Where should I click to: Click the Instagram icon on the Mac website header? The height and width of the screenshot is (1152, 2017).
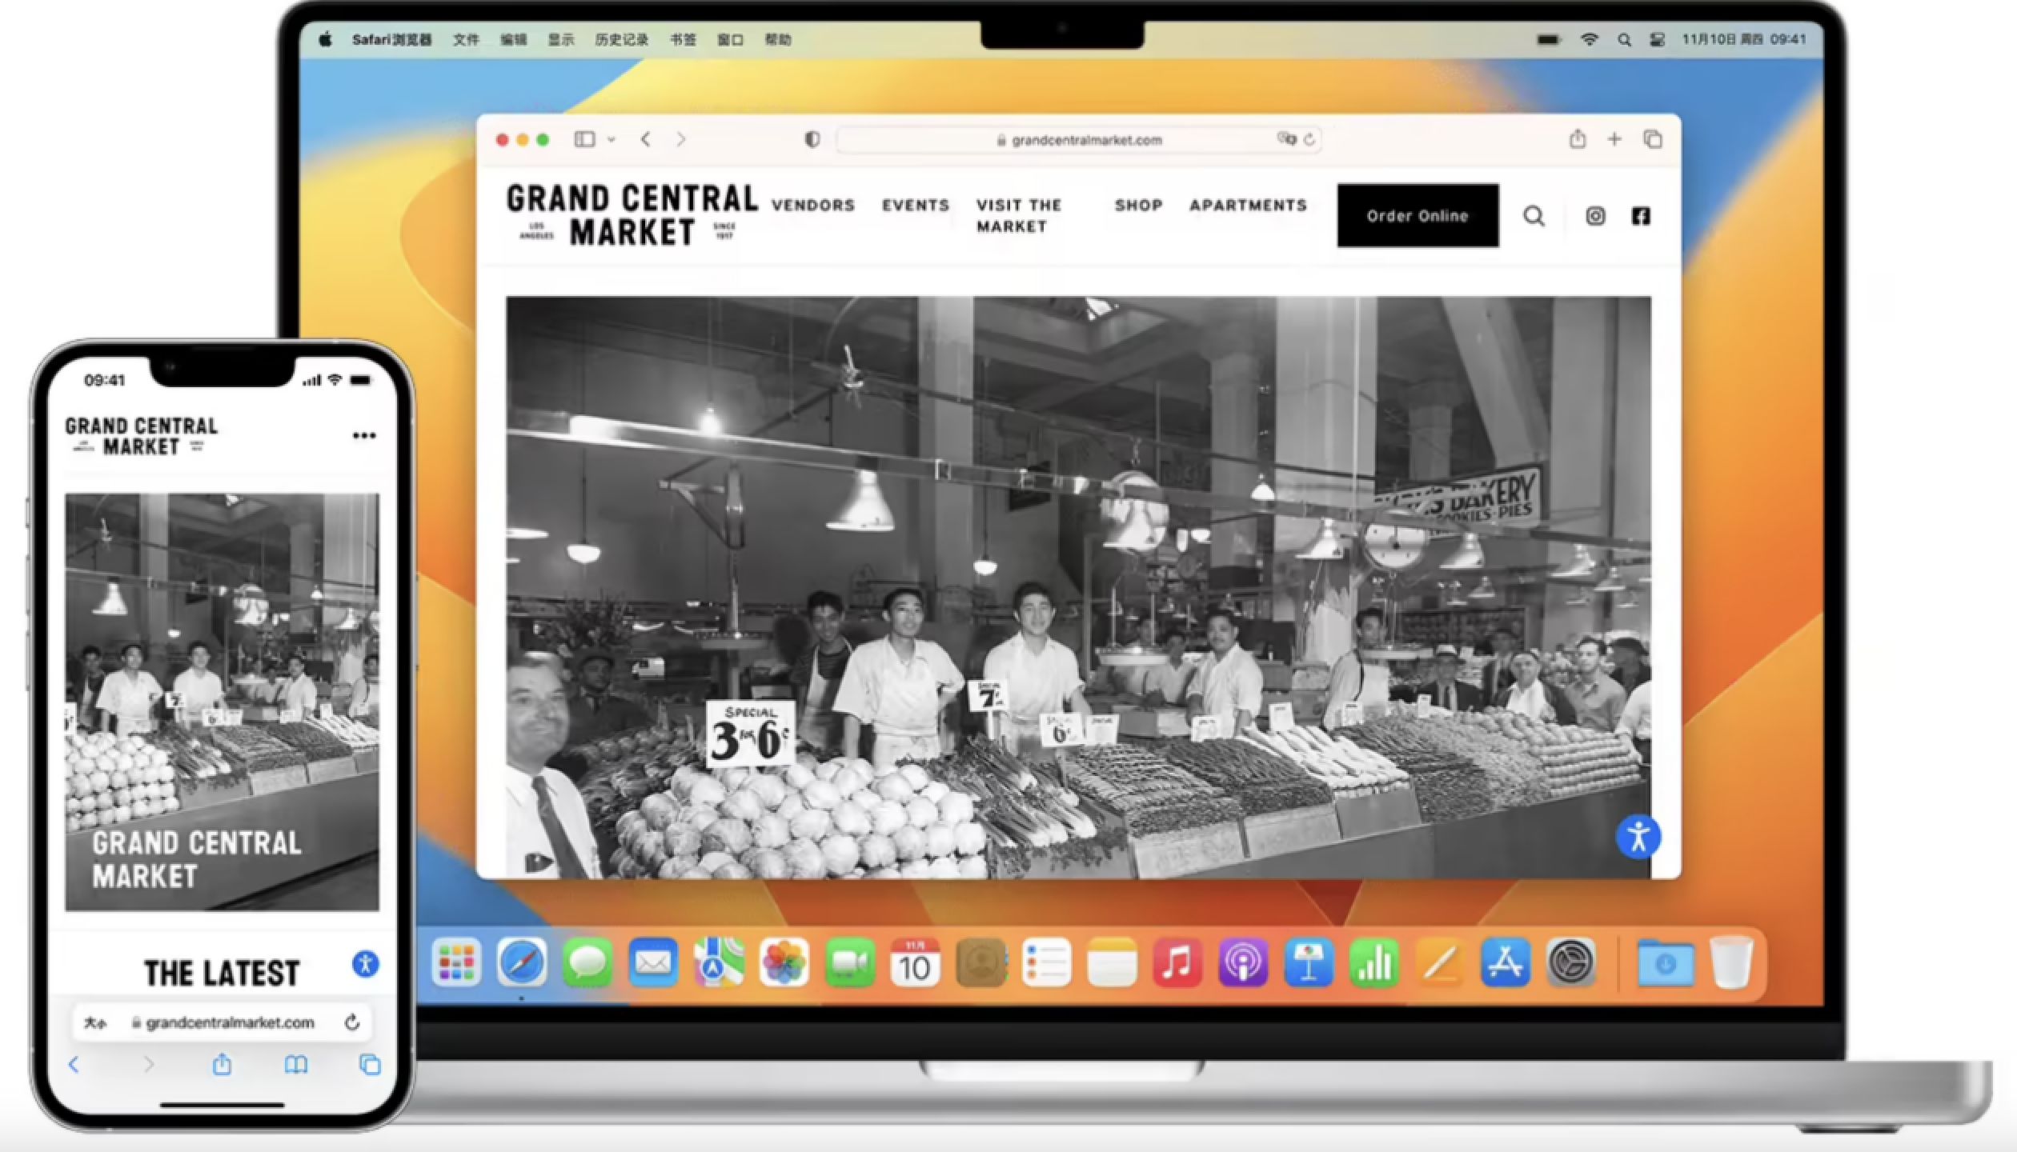pyautogui.click(x=1595, y=216)
